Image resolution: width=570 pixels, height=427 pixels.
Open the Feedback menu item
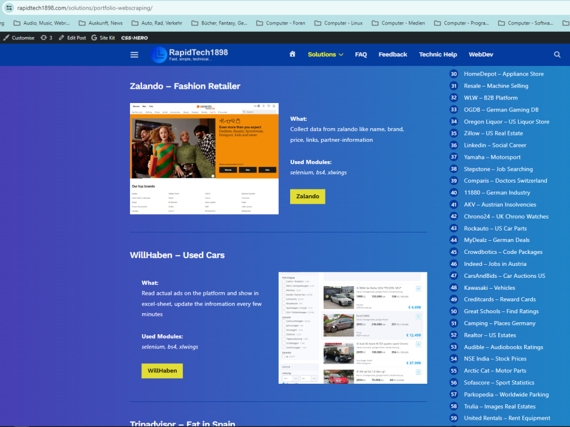393,55
